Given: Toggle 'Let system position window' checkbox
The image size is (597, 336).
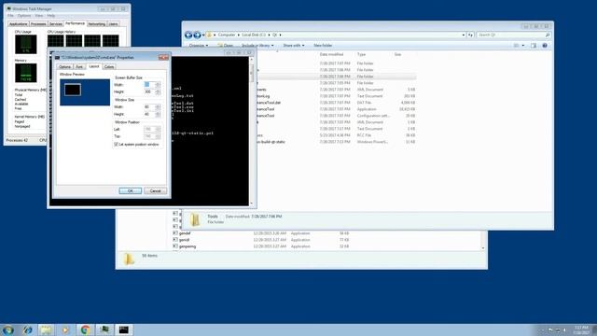Looking at the screenshot, I should 116,145.
